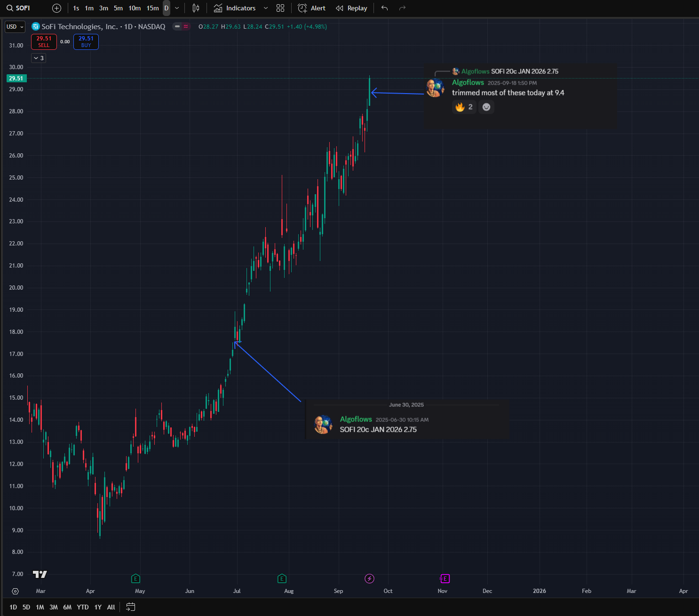
Task: Add symbol with the plus-circle icon
Action: [56, 8]
